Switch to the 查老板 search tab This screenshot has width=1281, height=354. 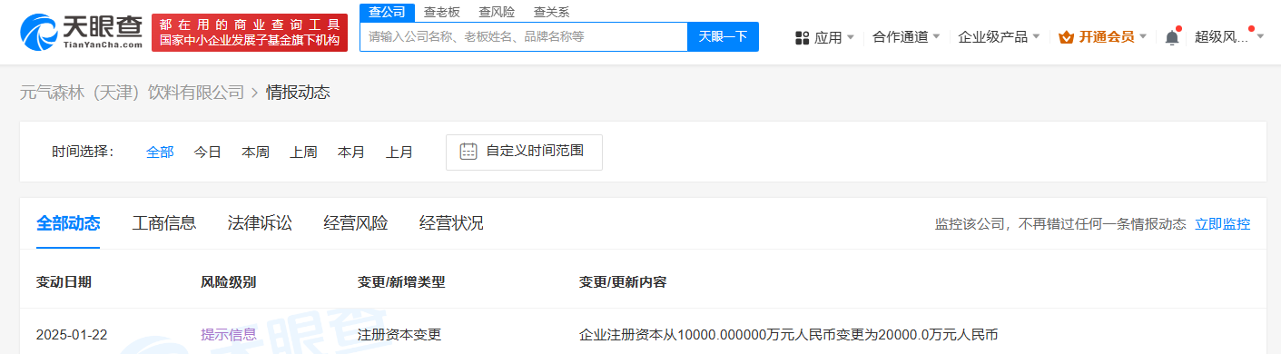(442, 12)
